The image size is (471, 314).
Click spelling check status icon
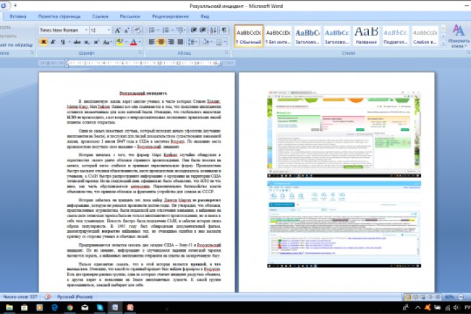click(48, 297)
